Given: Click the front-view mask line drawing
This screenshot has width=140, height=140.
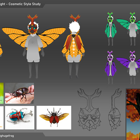Looking at the screenshot, I should 90,110.
